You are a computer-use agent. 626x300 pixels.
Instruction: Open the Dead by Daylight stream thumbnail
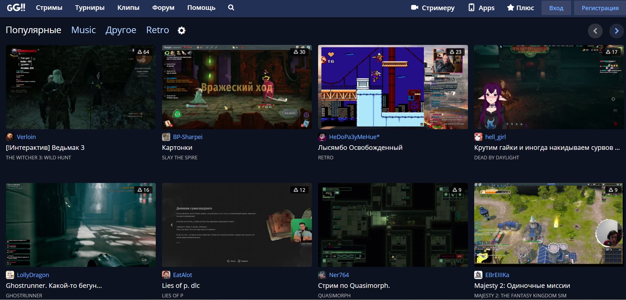[549, 87]
